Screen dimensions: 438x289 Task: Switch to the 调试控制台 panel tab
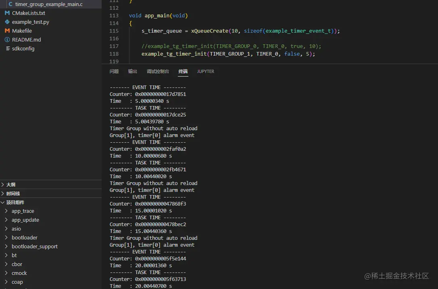point(158,71)
